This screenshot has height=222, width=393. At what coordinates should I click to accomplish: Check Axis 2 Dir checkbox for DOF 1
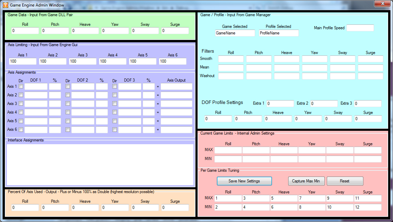21,95
